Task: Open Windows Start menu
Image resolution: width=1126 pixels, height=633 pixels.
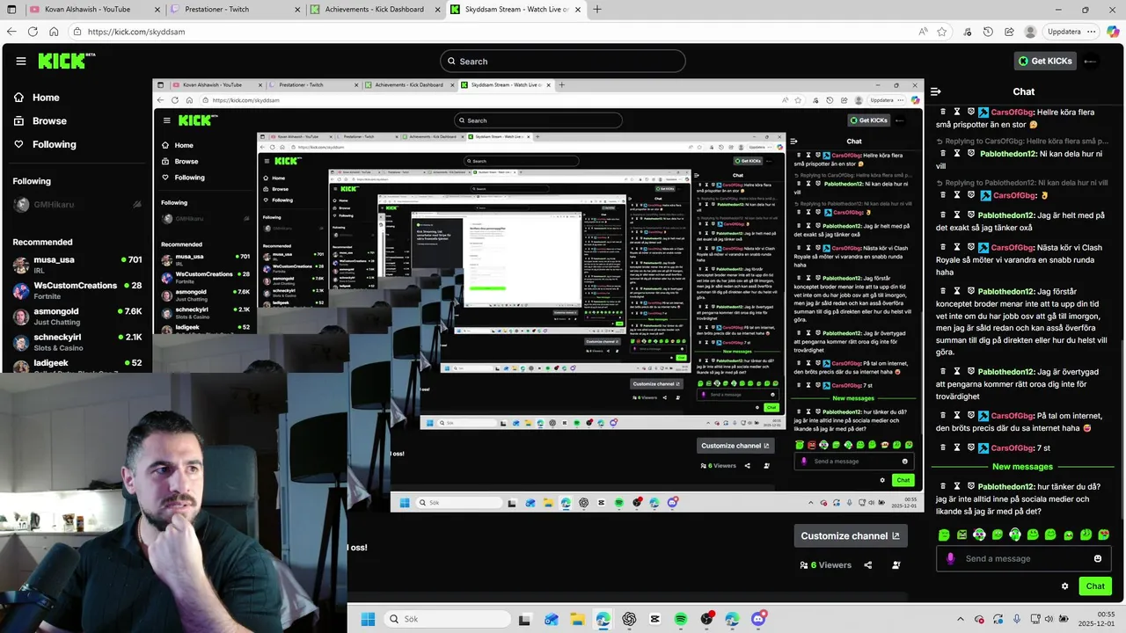Action: (x=368, y=619)
